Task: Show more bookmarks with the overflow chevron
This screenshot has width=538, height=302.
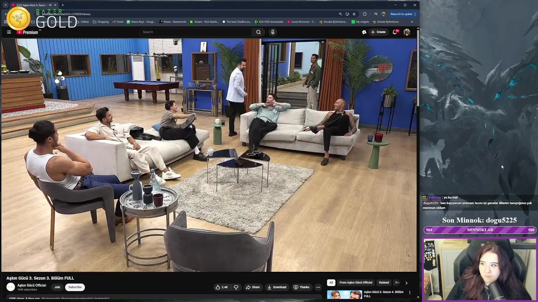Action: [x=412, y=22]
